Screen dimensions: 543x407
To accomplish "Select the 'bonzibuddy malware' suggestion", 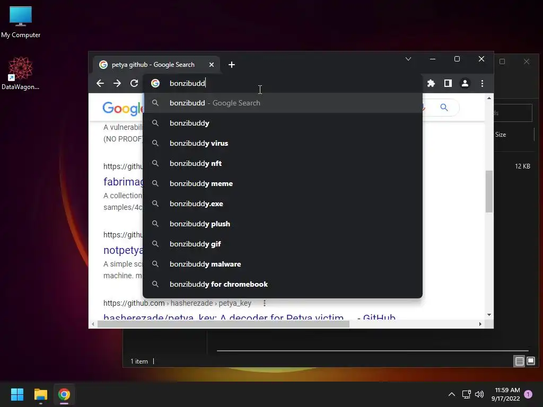I will (283, 264).
